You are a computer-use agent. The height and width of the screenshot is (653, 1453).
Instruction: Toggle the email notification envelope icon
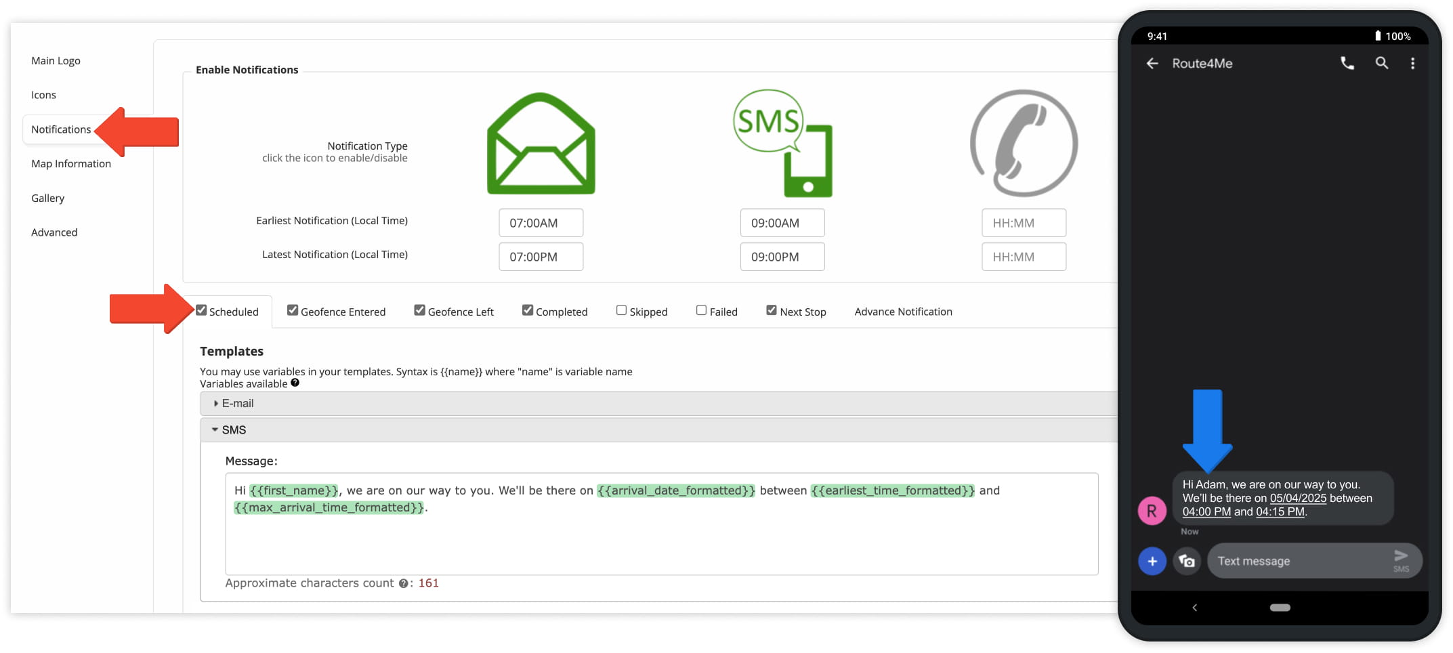point(541,144)
